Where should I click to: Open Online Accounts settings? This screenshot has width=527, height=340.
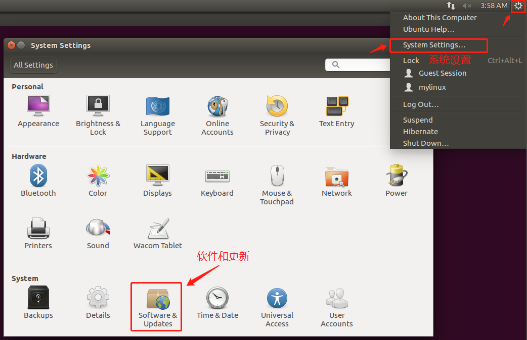click(217, 116)
